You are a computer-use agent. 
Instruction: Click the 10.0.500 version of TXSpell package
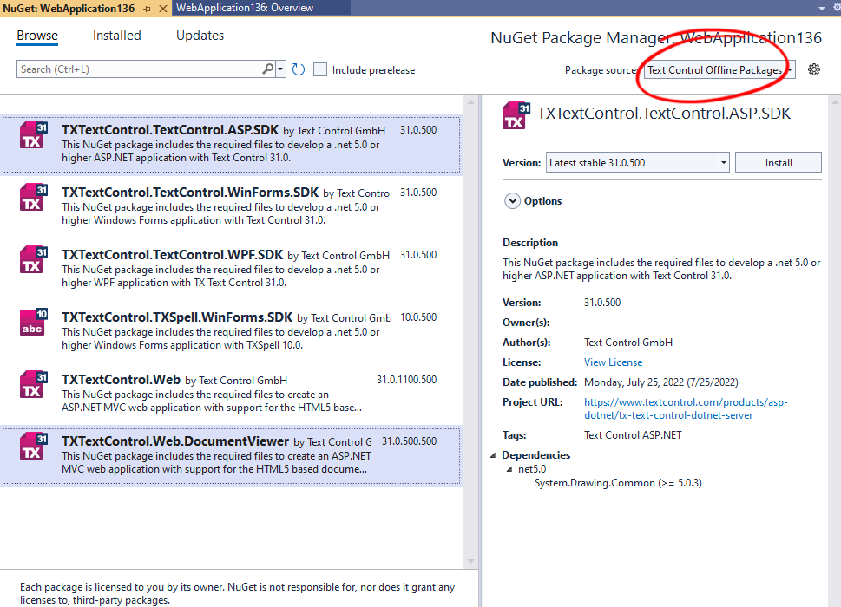tap(418, 317)
